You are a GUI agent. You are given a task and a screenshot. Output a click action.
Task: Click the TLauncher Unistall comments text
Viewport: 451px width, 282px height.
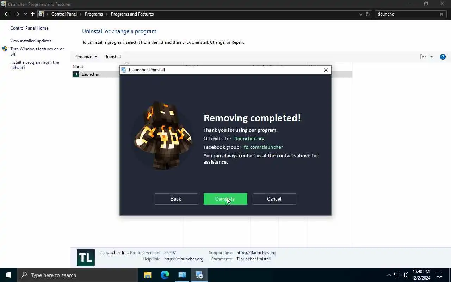(253, 259)
